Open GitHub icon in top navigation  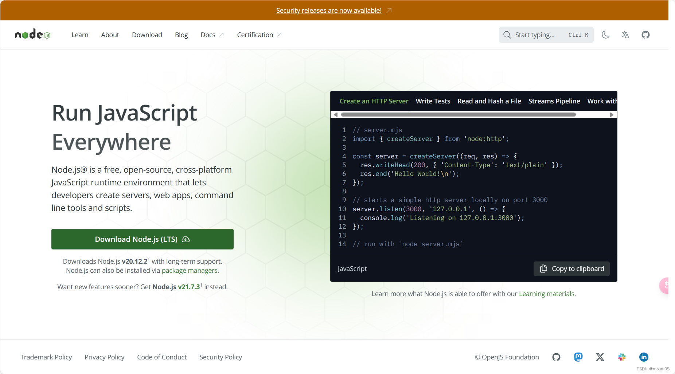coord(645,35)
